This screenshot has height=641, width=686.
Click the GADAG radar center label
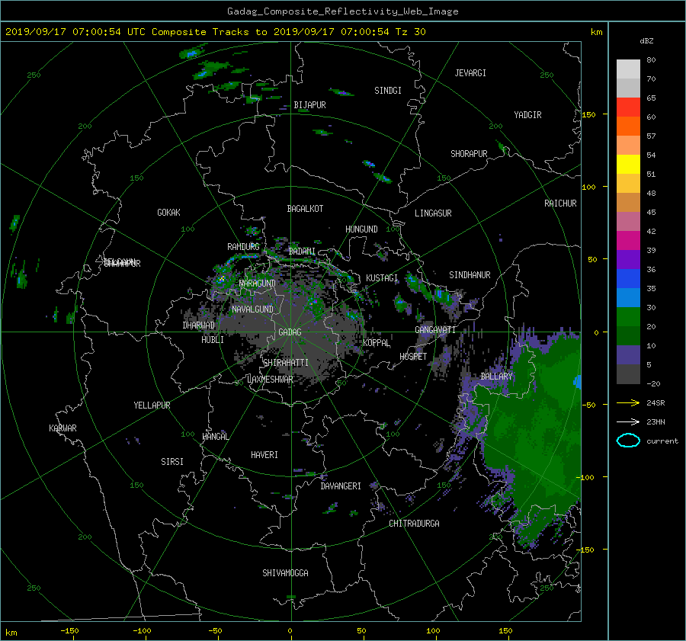tap(290, 332)
